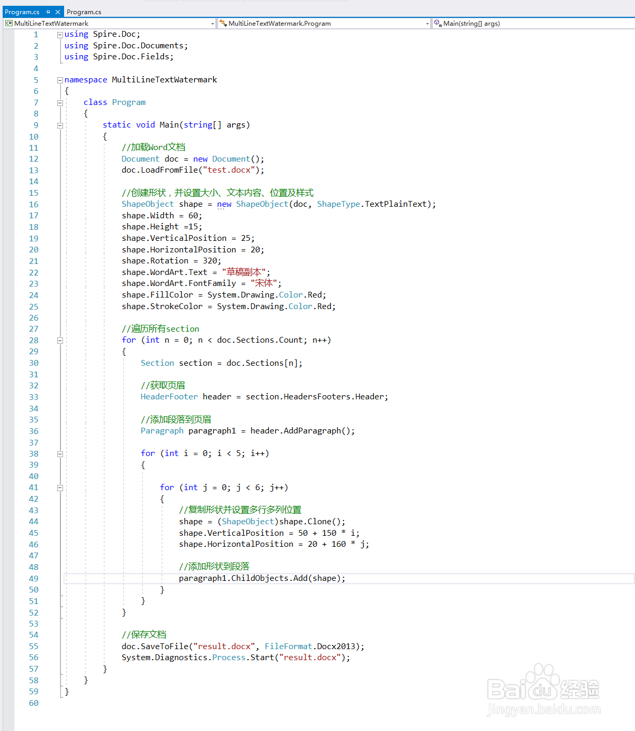Image resolution: width=635 pixels, height=731 pixels.
Task: Click the 'shape.Width = 60;' line
Action: 162,216
